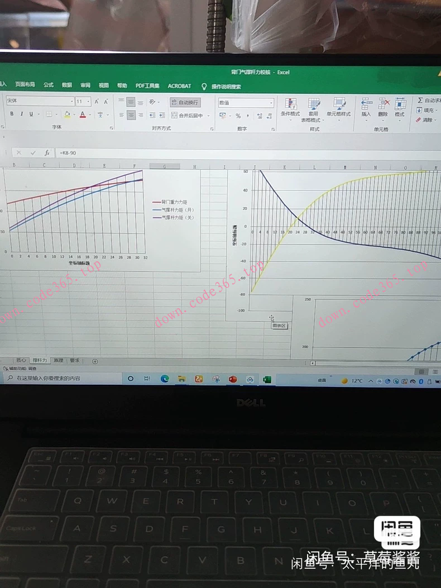Open the font size dropdown 11
The width and height of the screenshot is (441, 588).
[89, 101]
